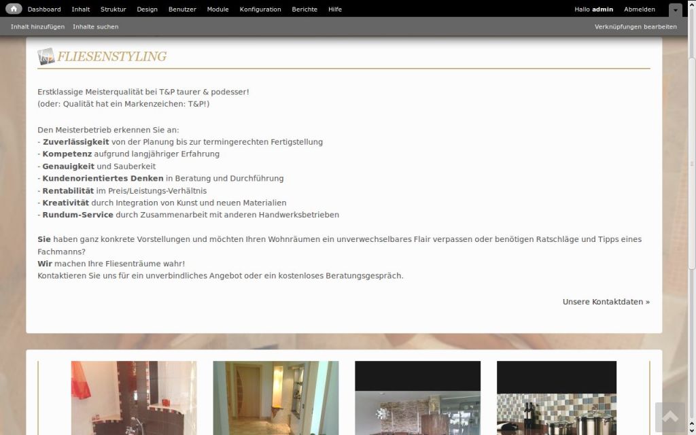Toggle the shortcut bar dropdown arrow
The height and width of the screenshot is (435, 696).
coord(675,10)
